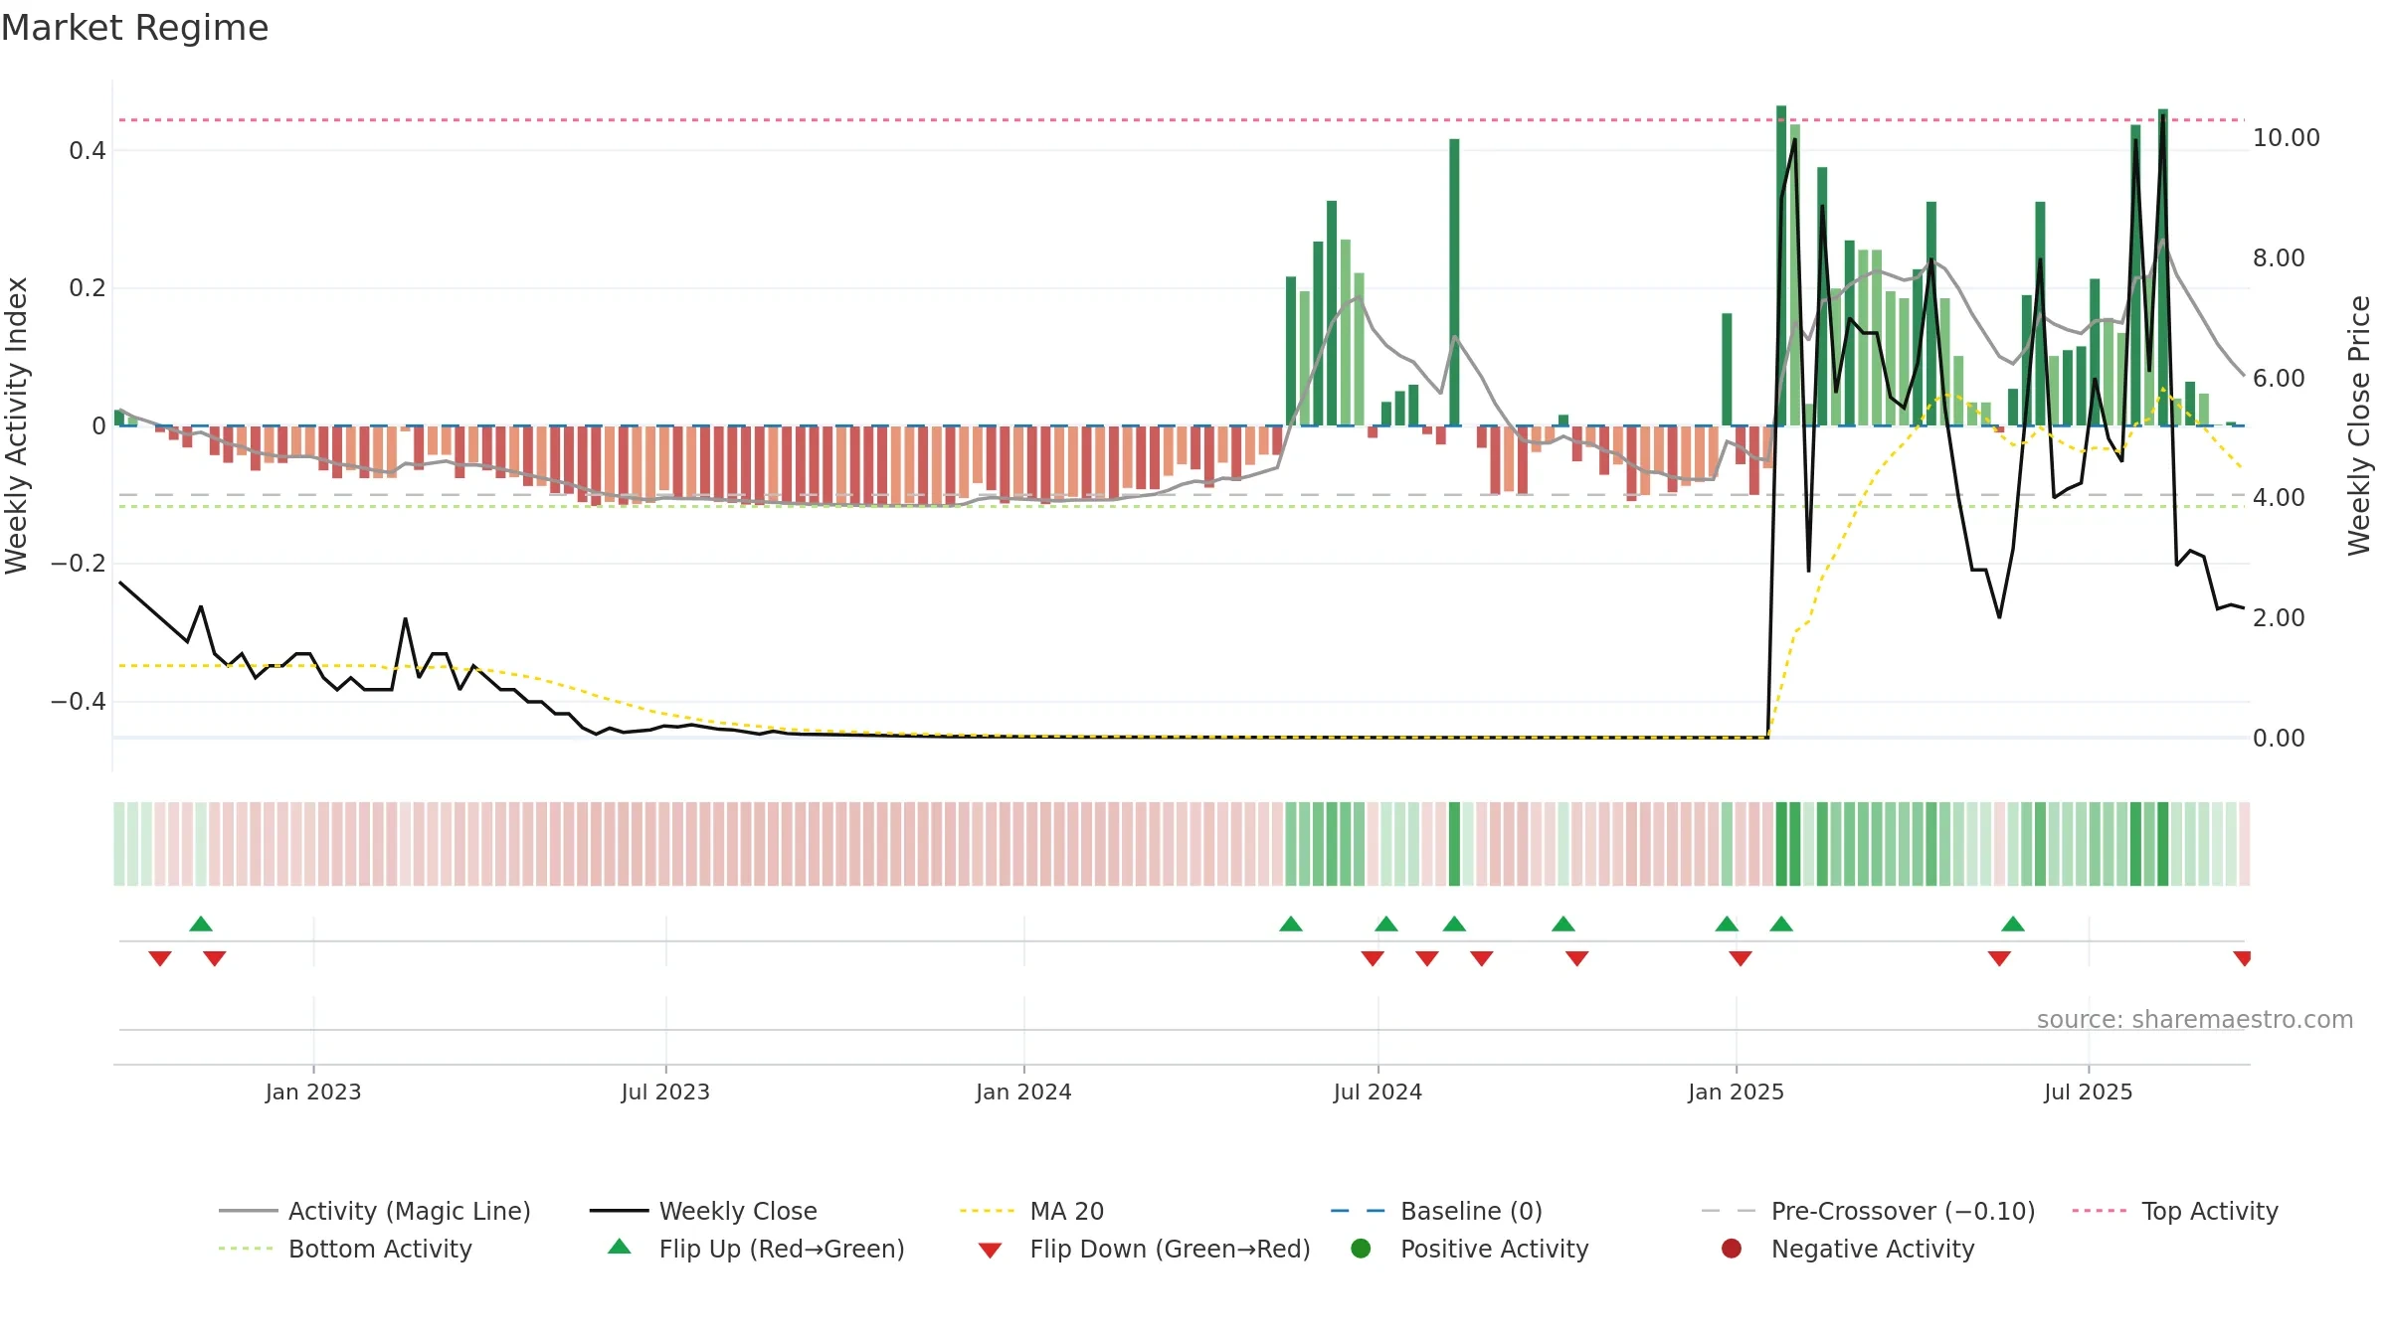Click the tall green bar of August 2024
The height and width of the screenshot is (1342, 2387).
(1454, 282)
